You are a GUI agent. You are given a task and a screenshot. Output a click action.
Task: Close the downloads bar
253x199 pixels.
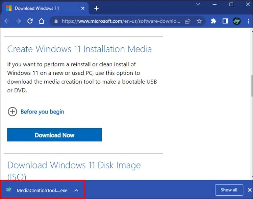click(250, 190)
